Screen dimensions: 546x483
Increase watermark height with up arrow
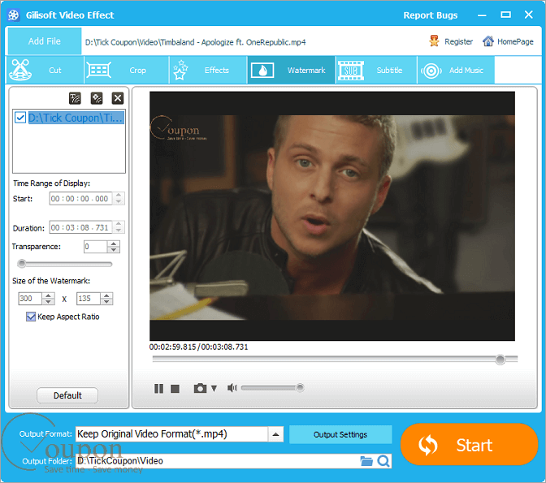pyautogui.click(x=107, y=295)
